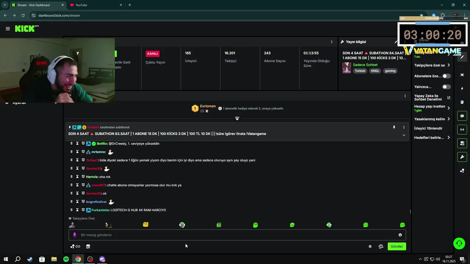Unpin the pinned message with the pin icon
This screenshot has width=470, height=264.
click(x=394, y=127)
